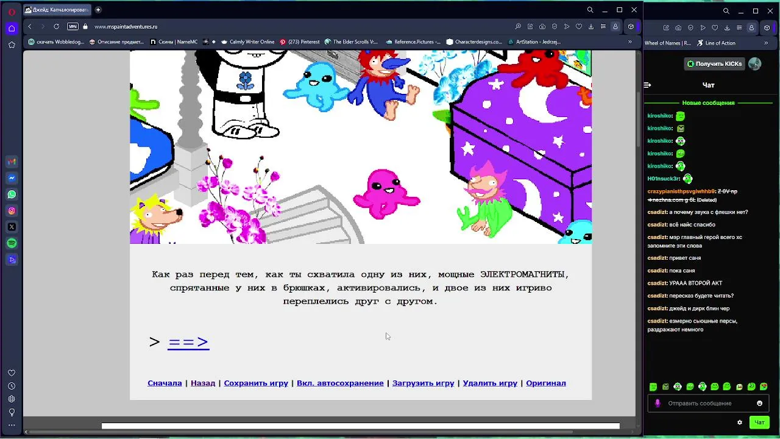Viewport: 780px width, 439px height.
Task: Click the Сначала link
Action: (x=165, y=383)
